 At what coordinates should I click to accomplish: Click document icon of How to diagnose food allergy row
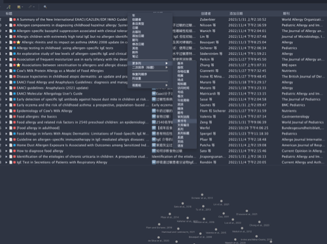click(x=10, y=151)
